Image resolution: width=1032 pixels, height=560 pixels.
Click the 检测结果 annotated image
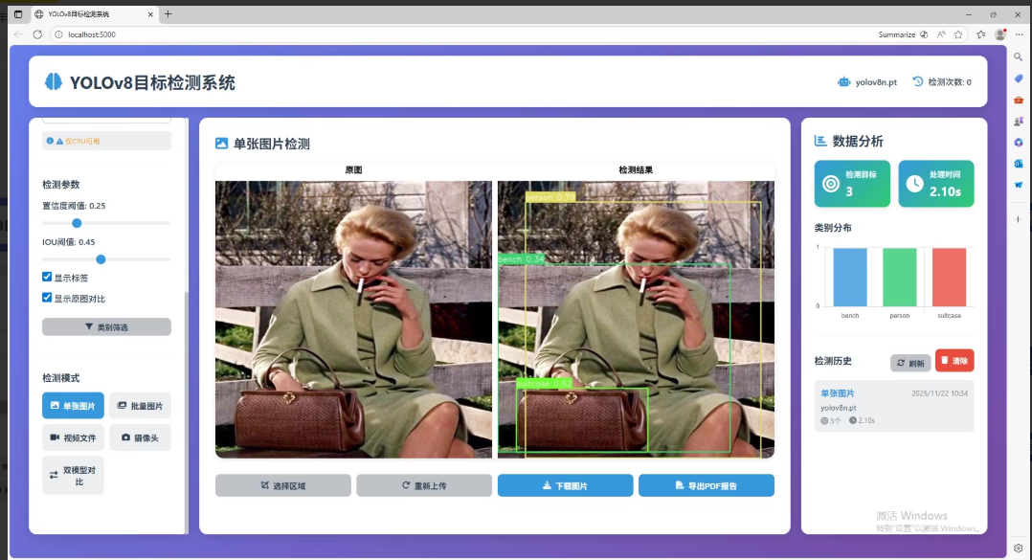pyautogui.click(x=636, y=319)
